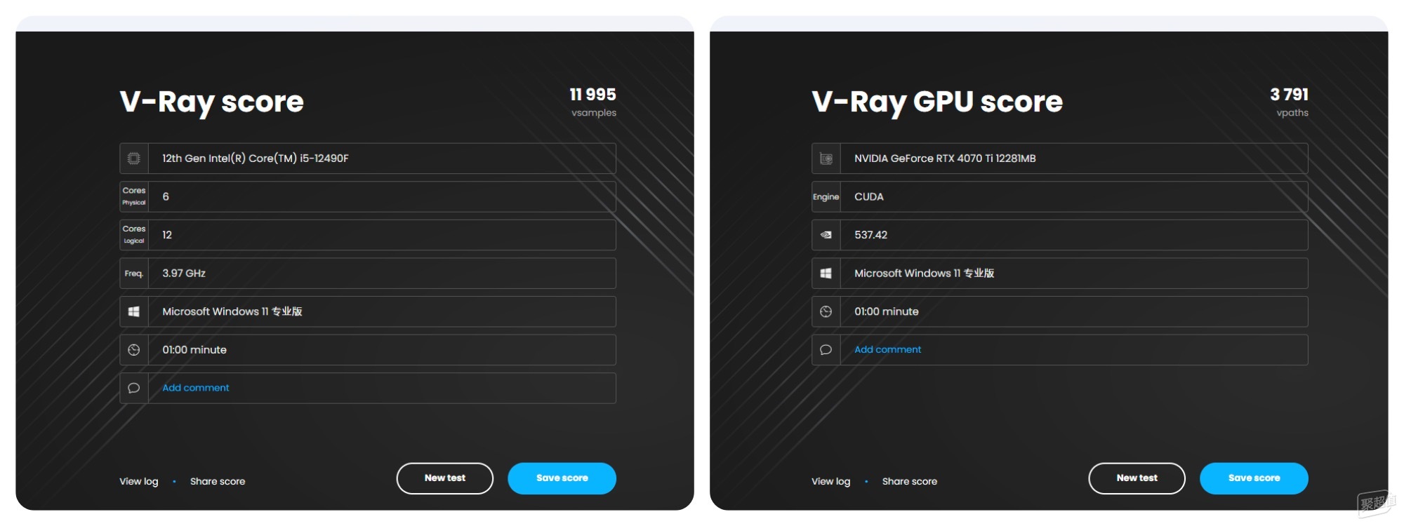The height and width of the screenshot is (526, 1404).
Task: Open Share score in V-Ray GPU score panel
Action: pyautogui.click(x=910, y=481)
